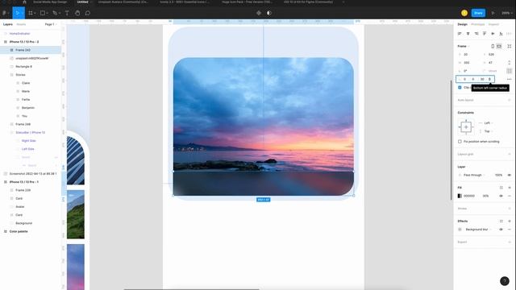The image size is (516, 290).
Task: Click the Use as mask icon
Action: [x=268, y=13]
